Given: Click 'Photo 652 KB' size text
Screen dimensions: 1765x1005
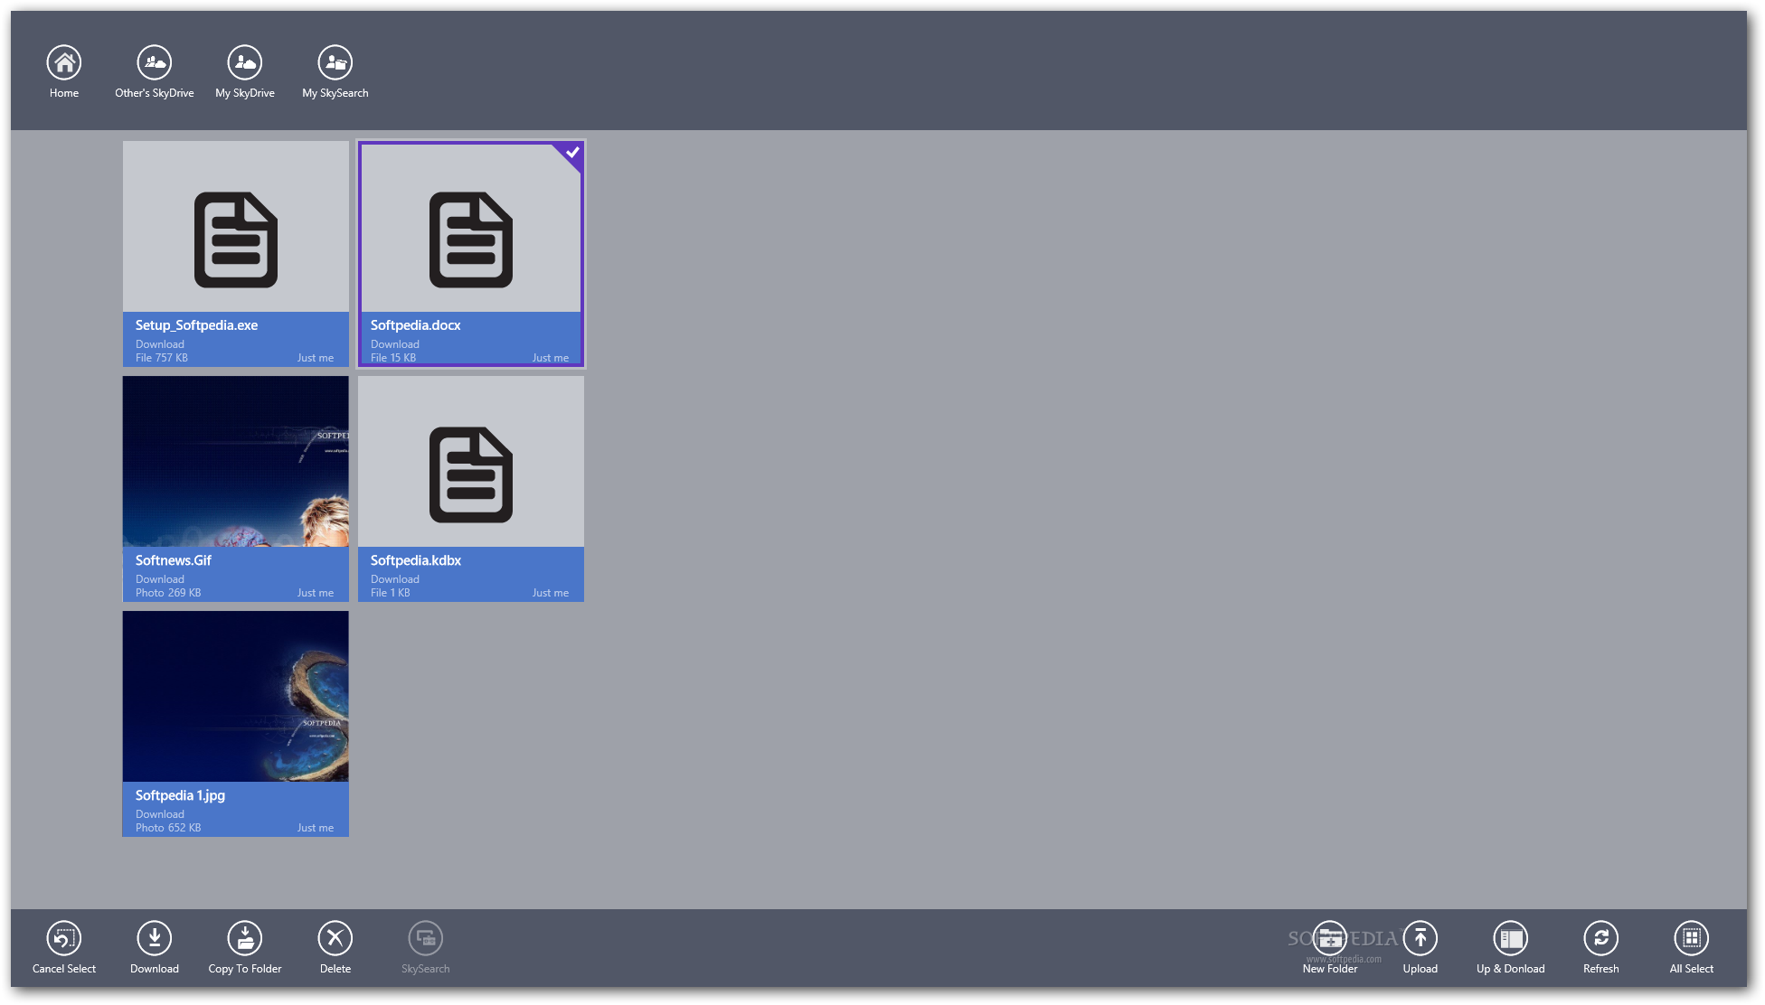Looking at the screenshot, I should point(168,828).
